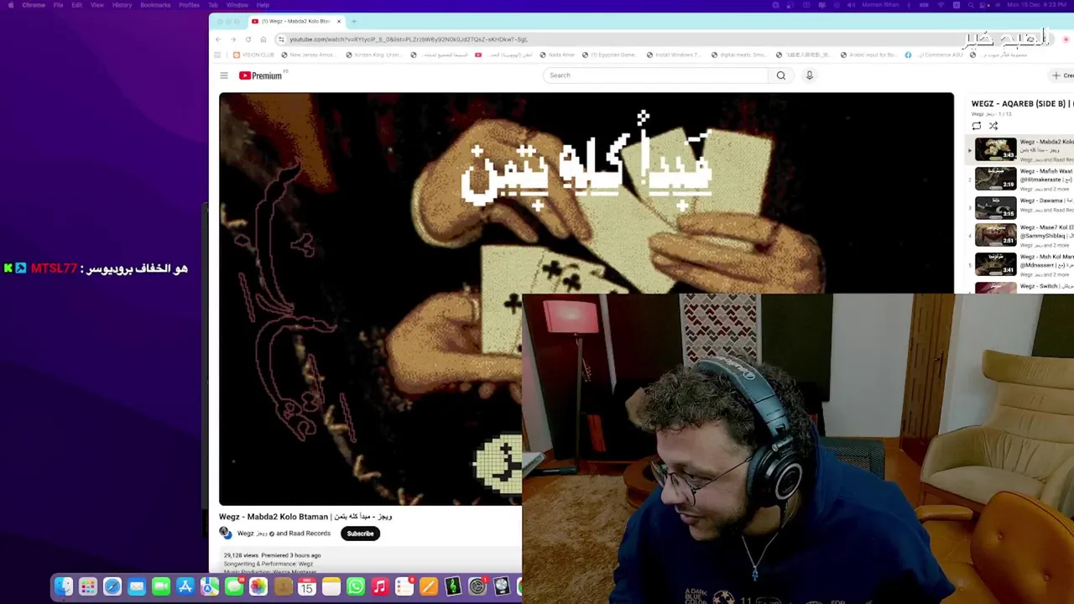Select Wegz - Switch title in playlist

tap(1046, 286)
